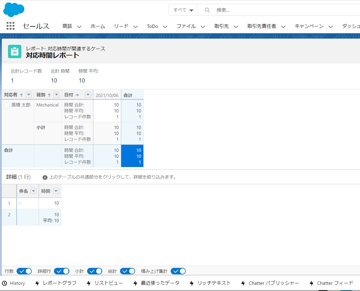Screen dimensions: 360x291
Task: Go to the ToDo tab
Action: click(152, 26)
